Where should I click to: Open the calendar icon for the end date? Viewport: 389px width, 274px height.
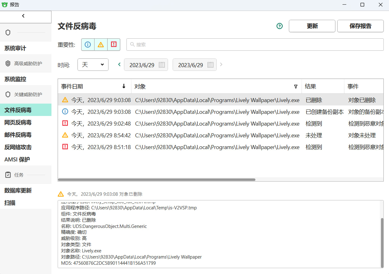pos(210,65)
